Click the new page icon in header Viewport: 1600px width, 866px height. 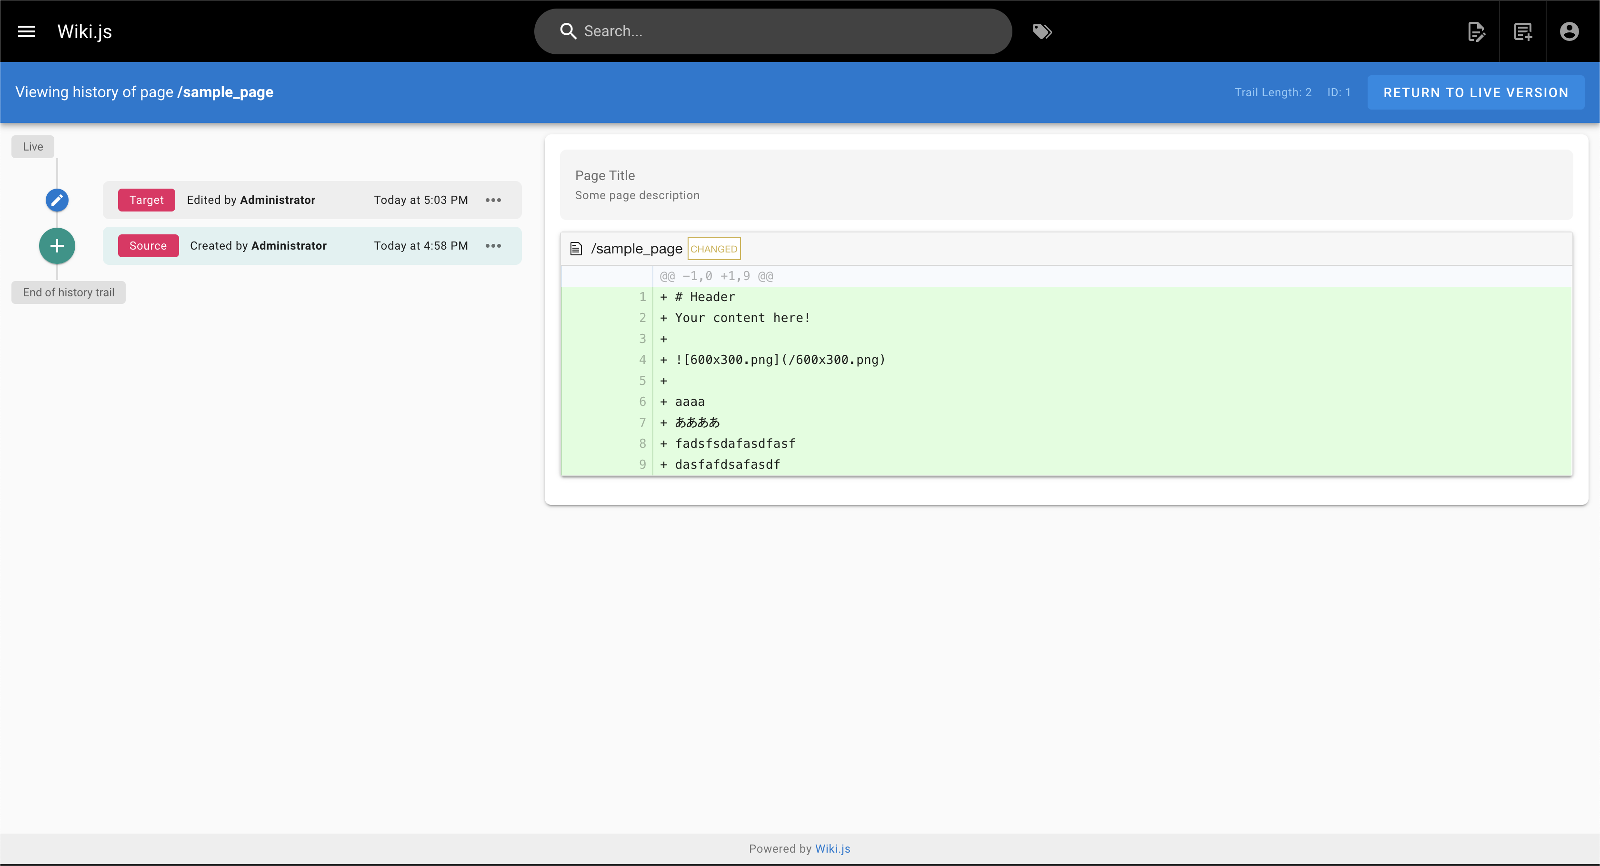(x=1522, y=31)
